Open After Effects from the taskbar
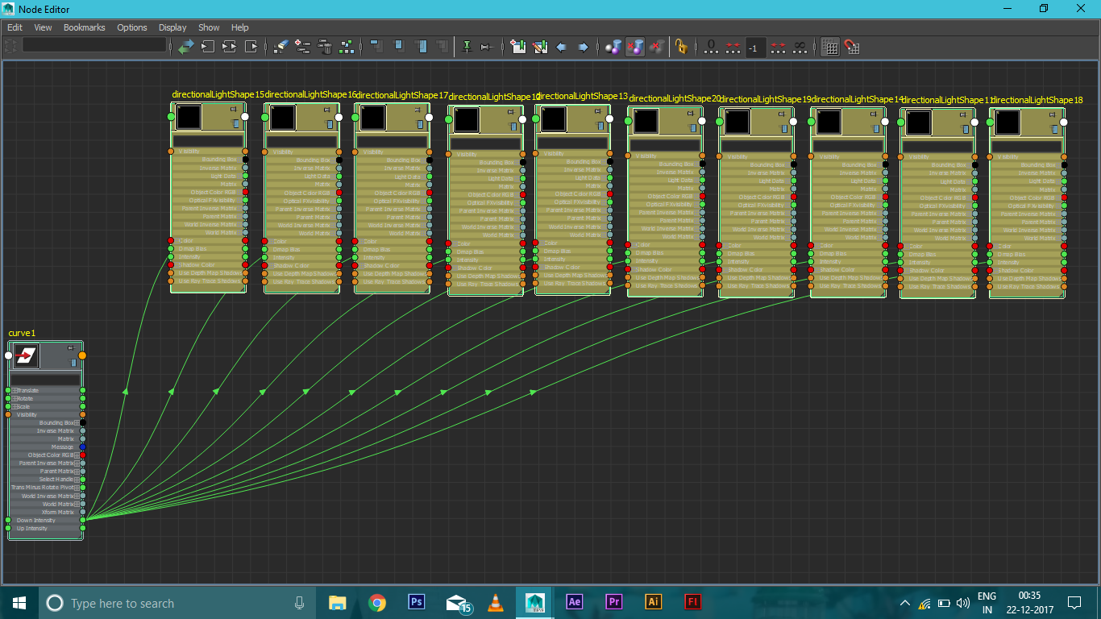The height and width of the screenshot is (619, 1101). coord(575,602)
